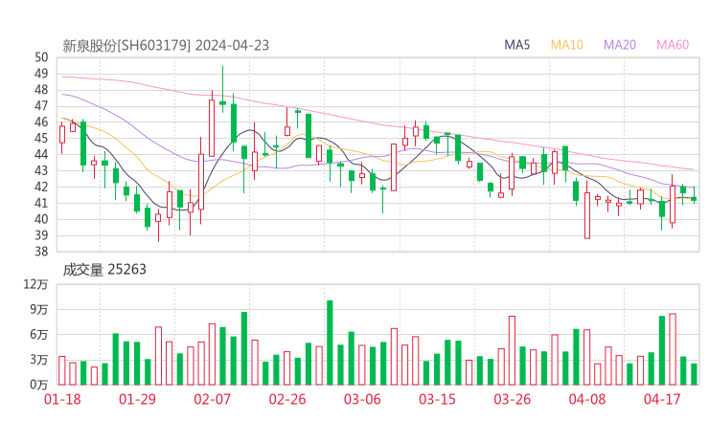Click the 04-17 date axis label
The height and width of the screenshot is (421, 709).
pyautogui.click(x=662, y=399)
